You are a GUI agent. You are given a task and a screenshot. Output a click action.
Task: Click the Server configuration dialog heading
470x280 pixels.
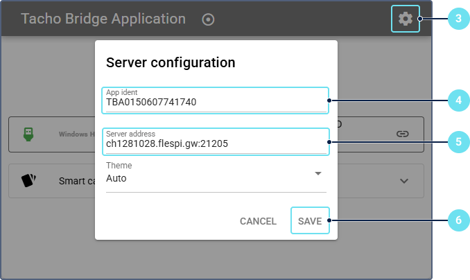(171, 62)
